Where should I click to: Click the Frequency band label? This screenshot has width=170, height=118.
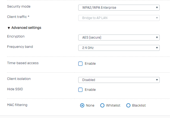20,47
